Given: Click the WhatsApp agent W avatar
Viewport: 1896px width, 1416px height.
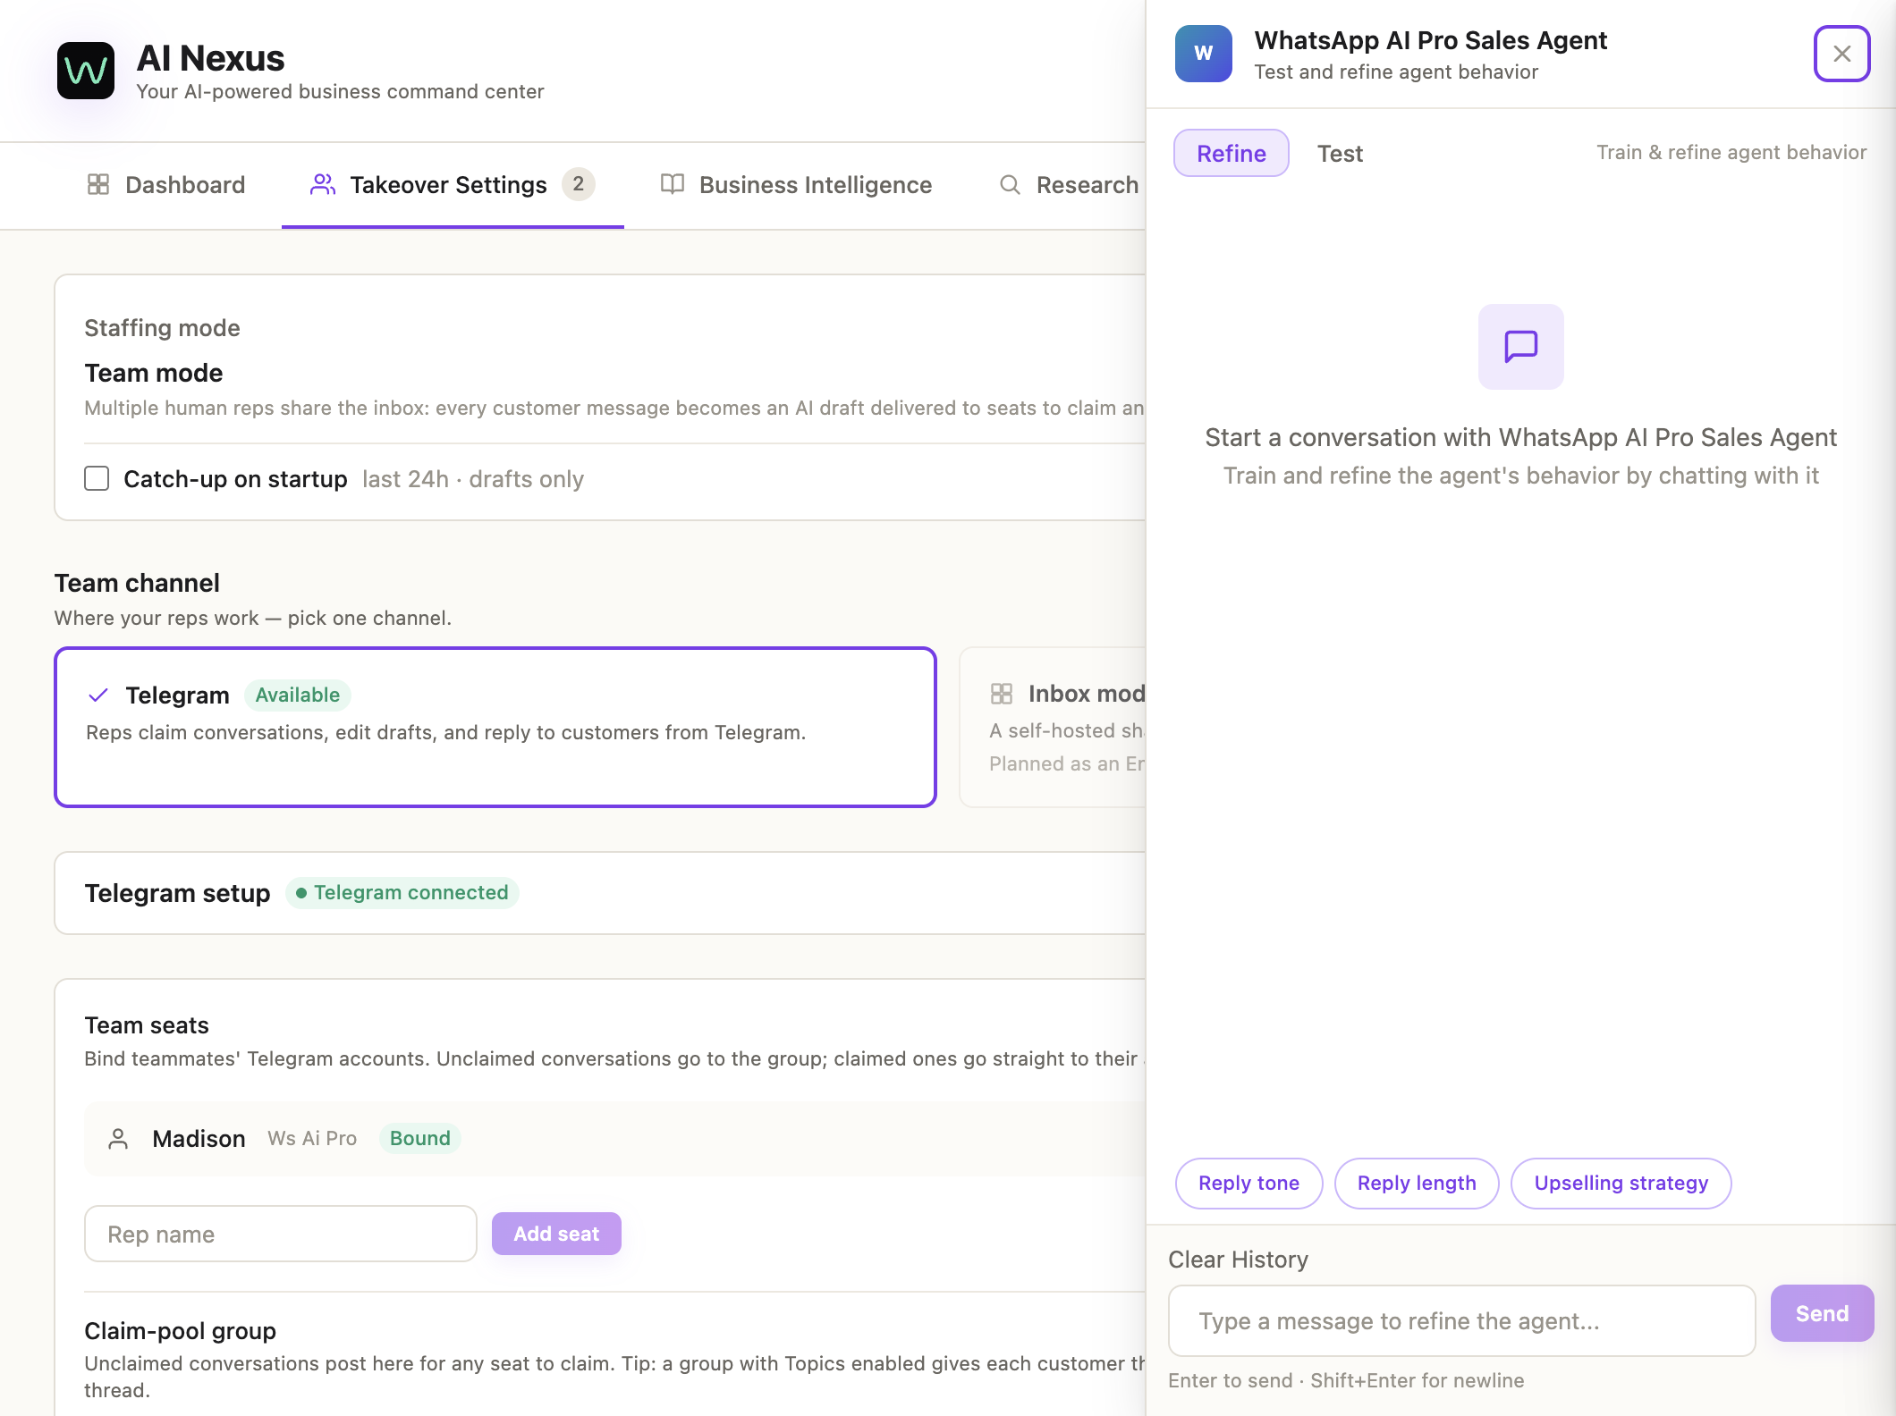Looking at the screenshot, I should 1204,54.
